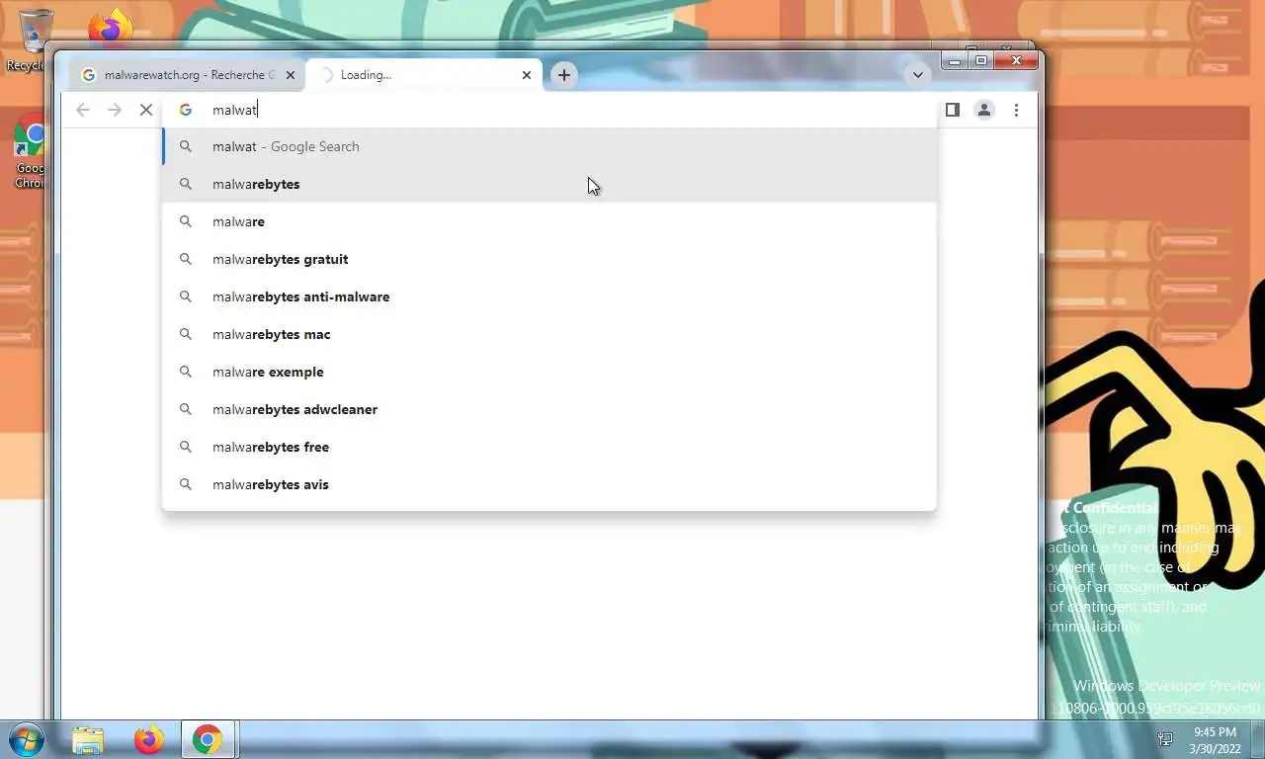Restore down the Chrome window
1265x759 pixels.
tap(980, 61)
